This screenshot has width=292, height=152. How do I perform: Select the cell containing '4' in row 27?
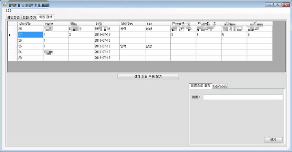click(209, 35)
